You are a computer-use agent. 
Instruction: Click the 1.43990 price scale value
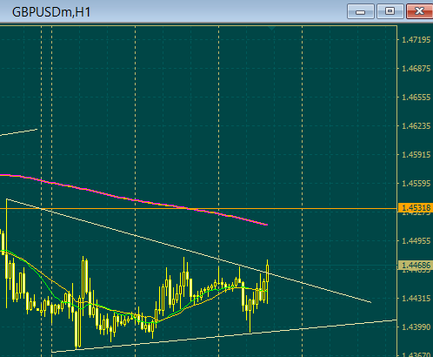[x=416, y=327]
